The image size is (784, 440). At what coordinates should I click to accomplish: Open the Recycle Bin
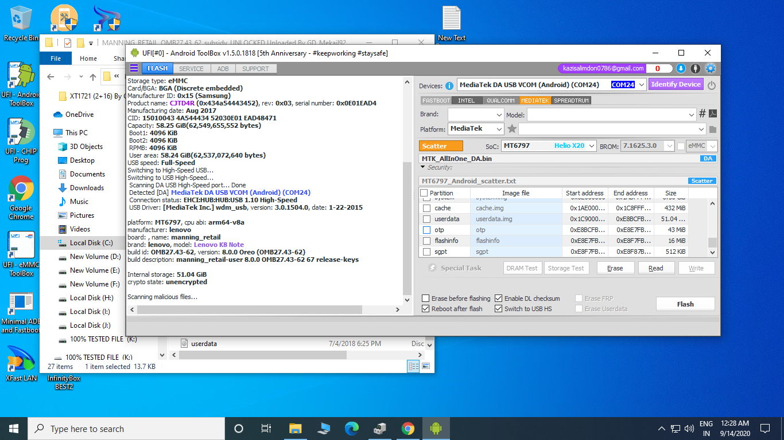coord(21,23)
